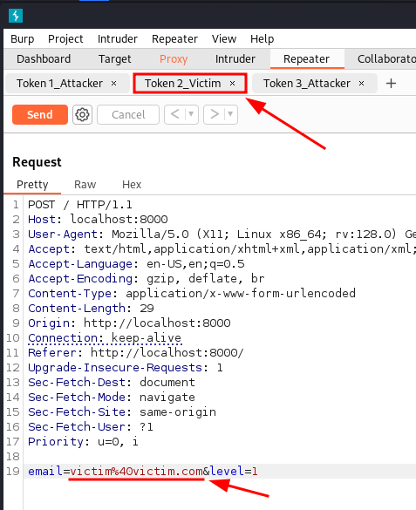The image size is (416, 510).
Task: Click the Accept-Encoding header line
Action: click(147, 278)
